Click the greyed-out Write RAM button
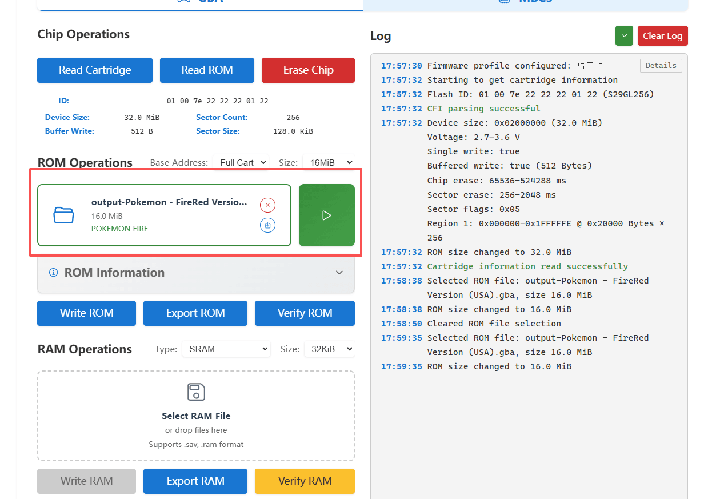This screenshot has height=499, width=704. point(86,481)
